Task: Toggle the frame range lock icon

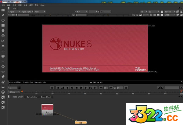Action: point(19,88)
